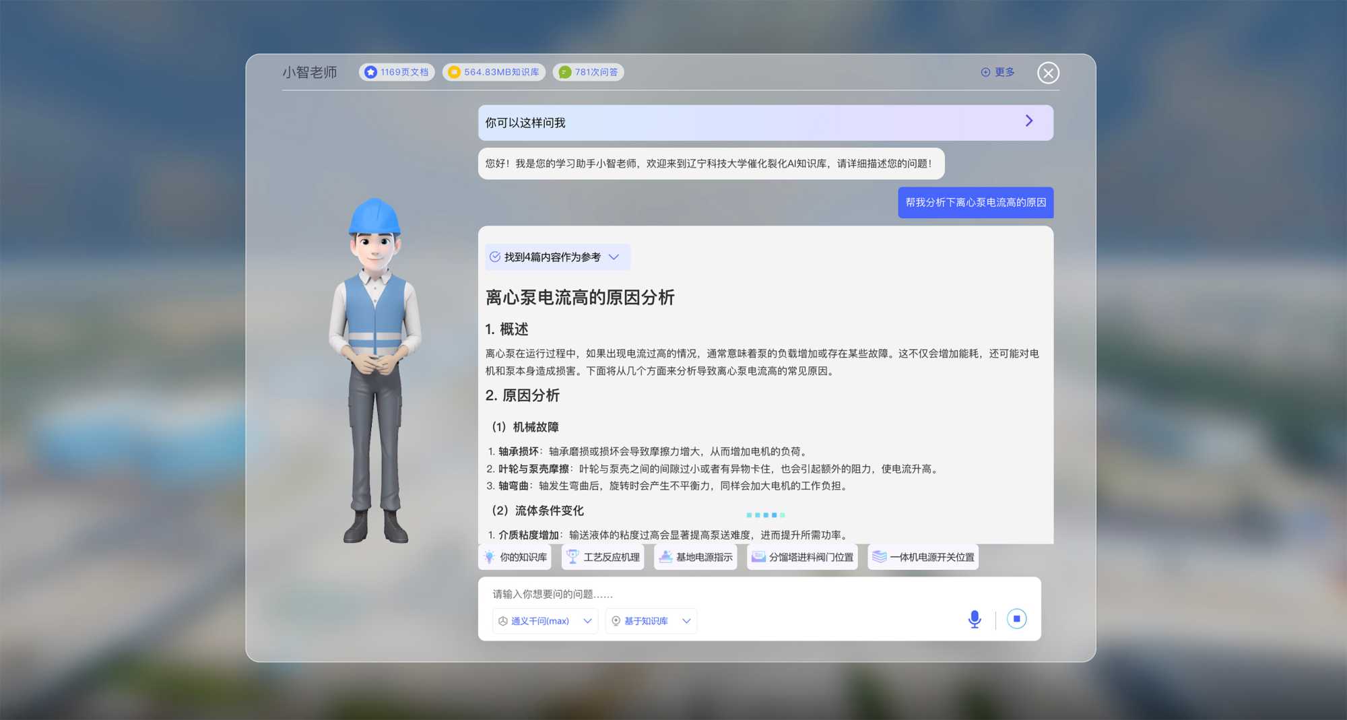
Task: Click the user message about 离心泵电流高
Action: [975, 203]
